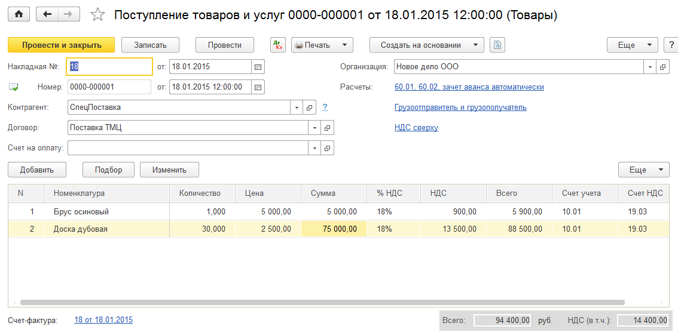This screenshot has width=678, height=332.
Task: Click the Цена column header
Action: pyautogui.click(x=268, y=193)
